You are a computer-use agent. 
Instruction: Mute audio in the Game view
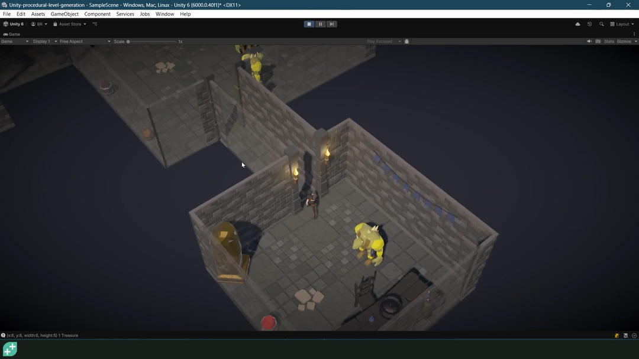point(589,41)
